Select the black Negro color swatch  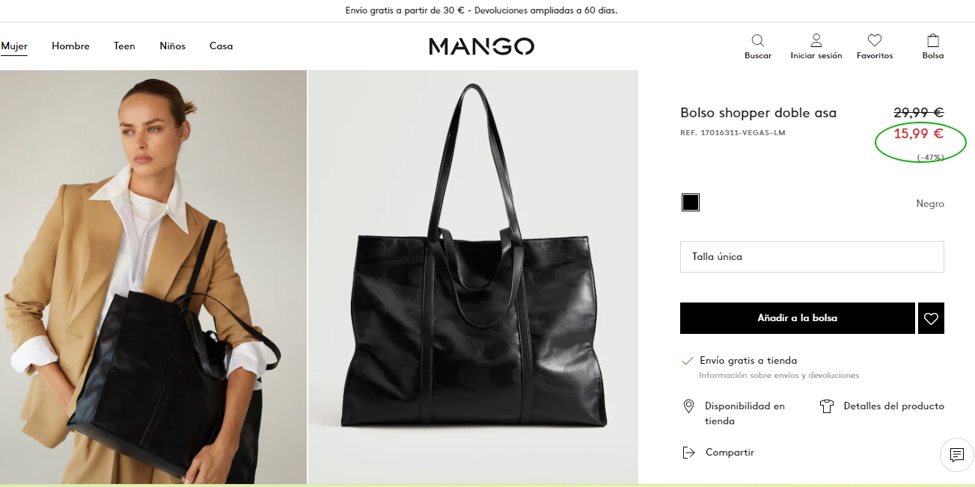coord(691,202)
